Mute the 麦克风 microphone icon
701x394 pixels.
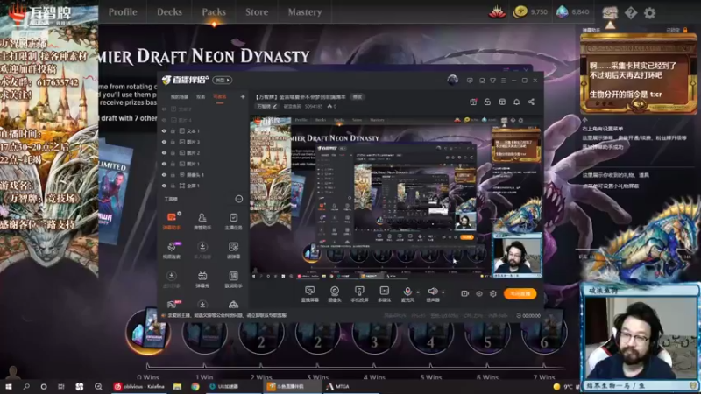pyautogui.click(x=407, y=292)
